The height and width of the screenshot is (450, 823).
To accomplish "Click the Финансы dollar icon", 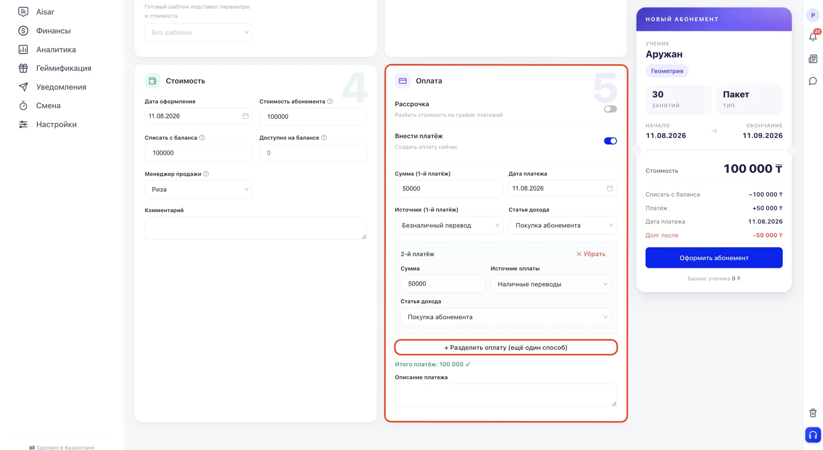I will pyautogui.click(x=23, y=31).
